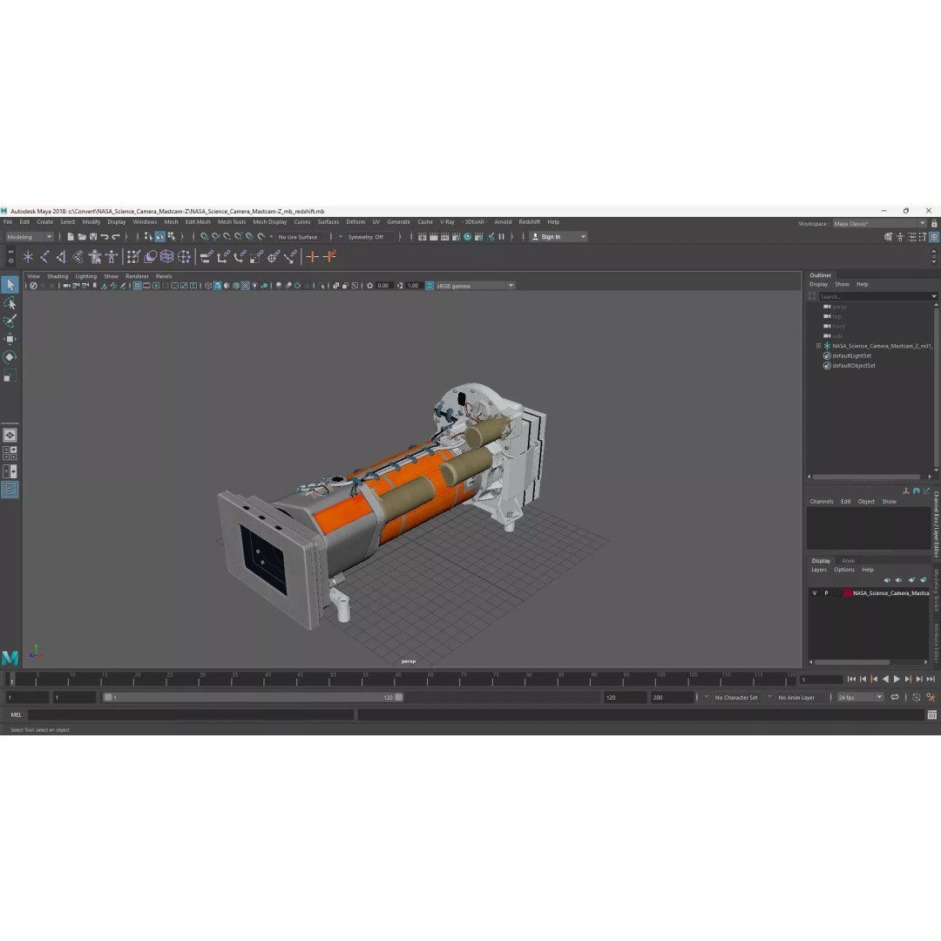Select by hierarchy mode icon
941x941 pixels.
point(148,236)
